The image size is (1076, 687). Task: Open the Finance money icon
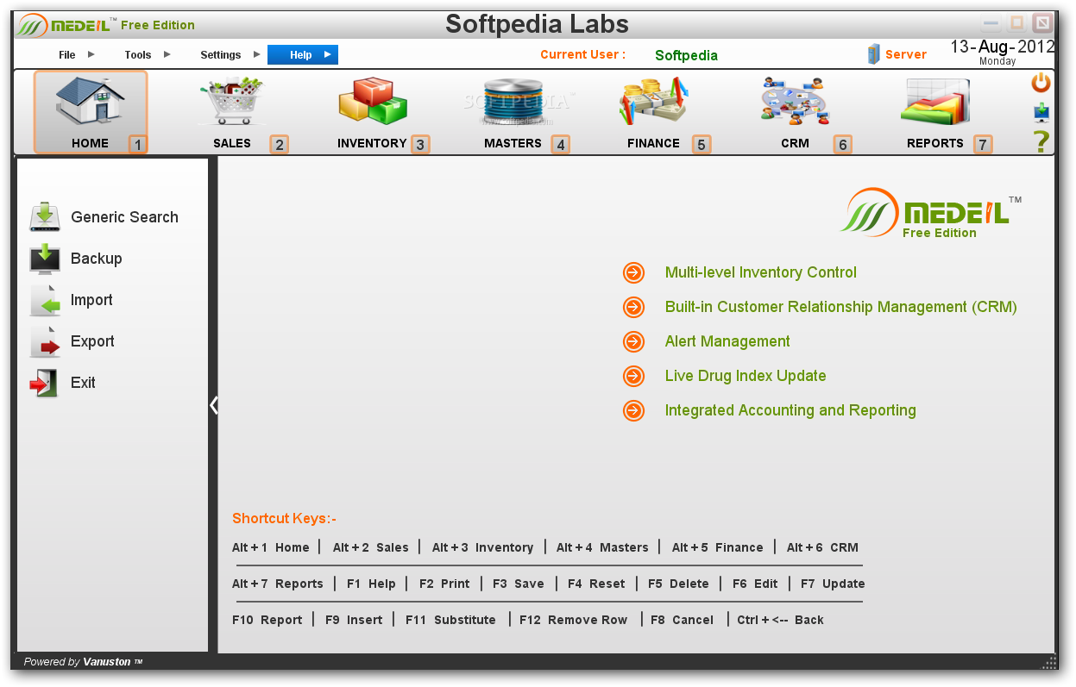pyautogui.click(x=654, y=101)
